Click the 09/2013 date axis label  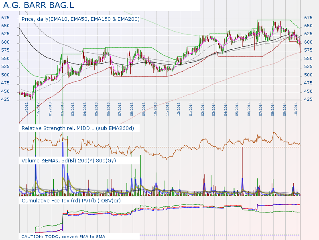pyautogui.click(x=144, y=109)
